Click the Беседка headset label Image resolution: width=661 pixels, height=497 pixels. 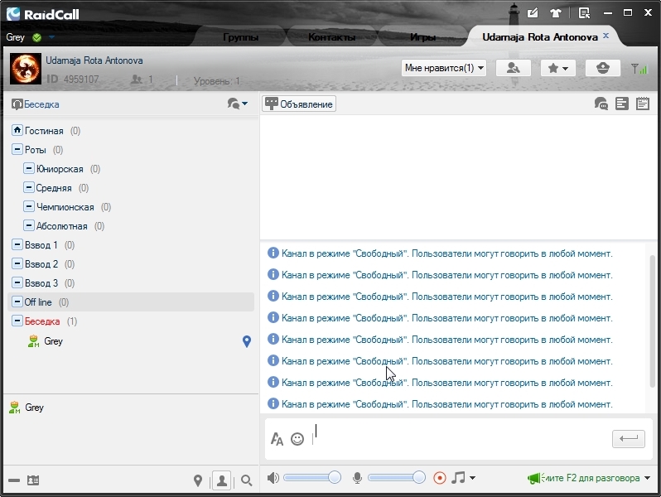[x=36, y=104]
